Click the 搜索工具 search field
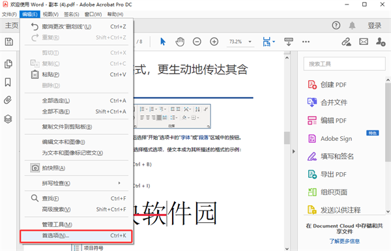 click(x=344, y=64)
